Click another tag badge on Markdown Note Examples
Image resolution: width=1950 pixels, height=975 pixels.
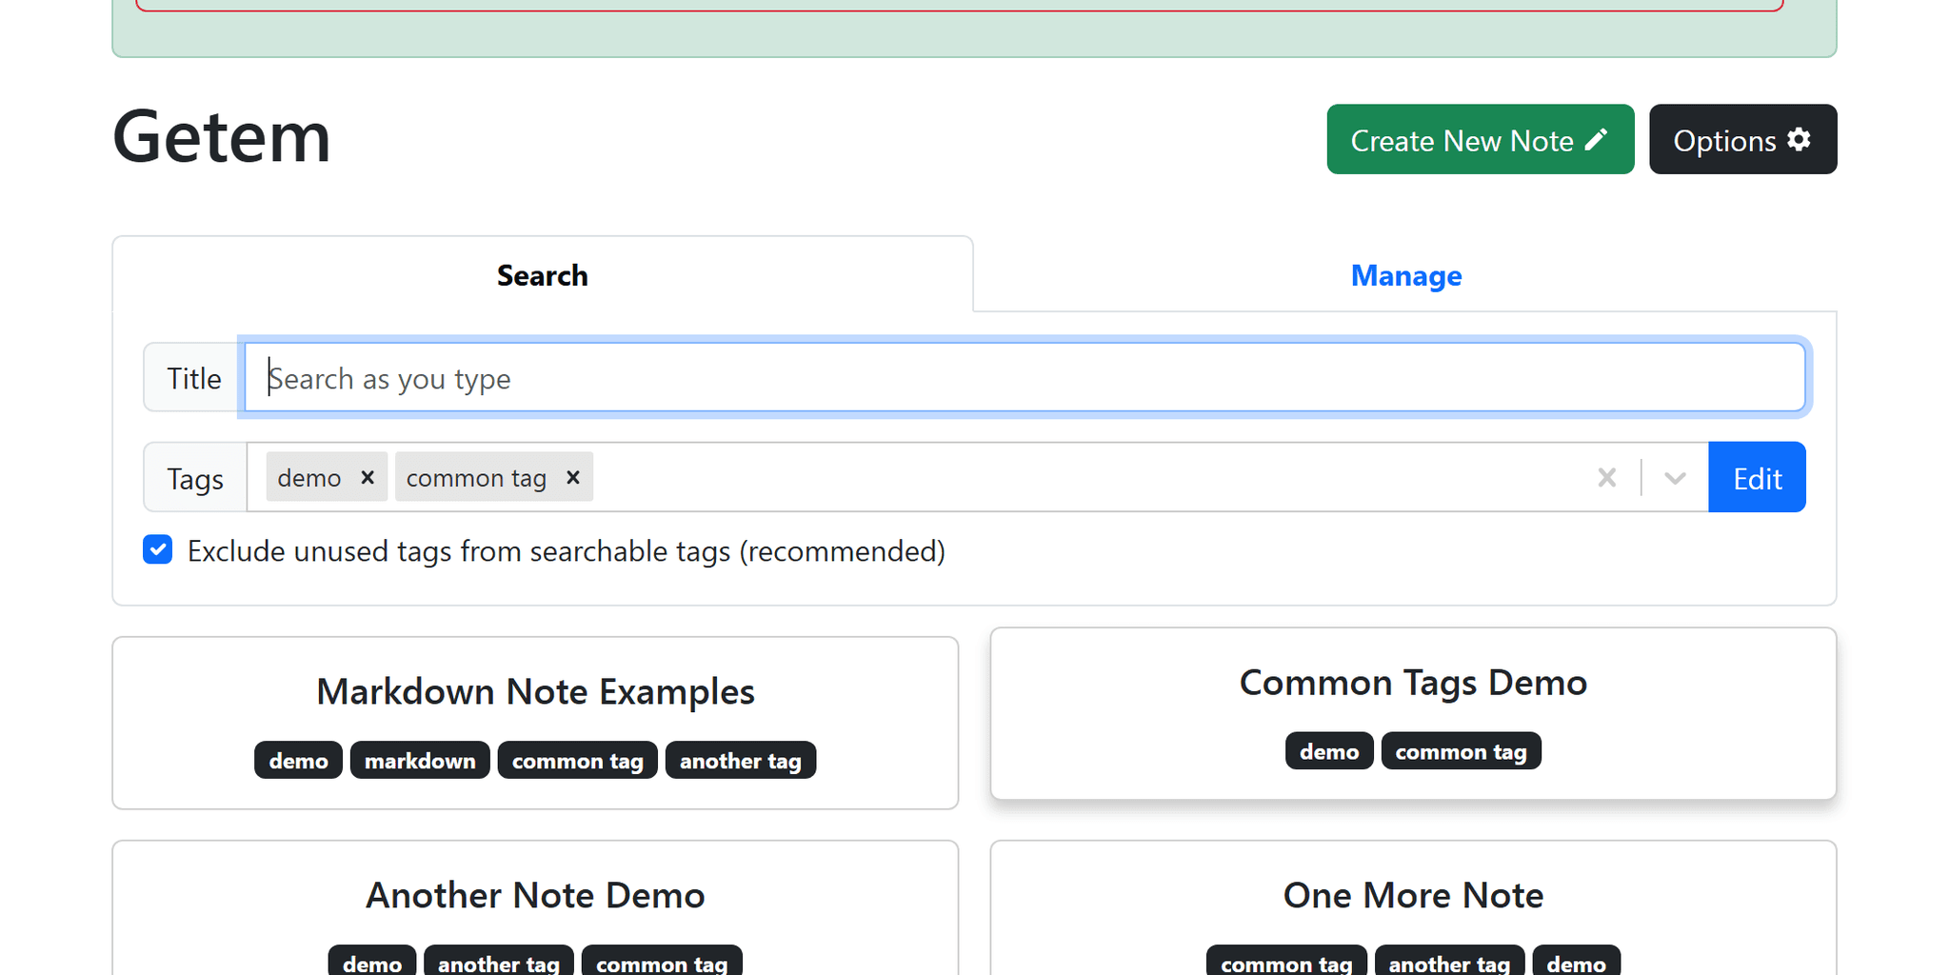coord(740,761)
